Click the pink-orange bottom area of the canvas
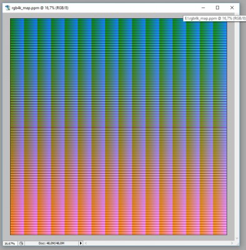The width and height of the screenshot is (246, 250). click(118, 208)
